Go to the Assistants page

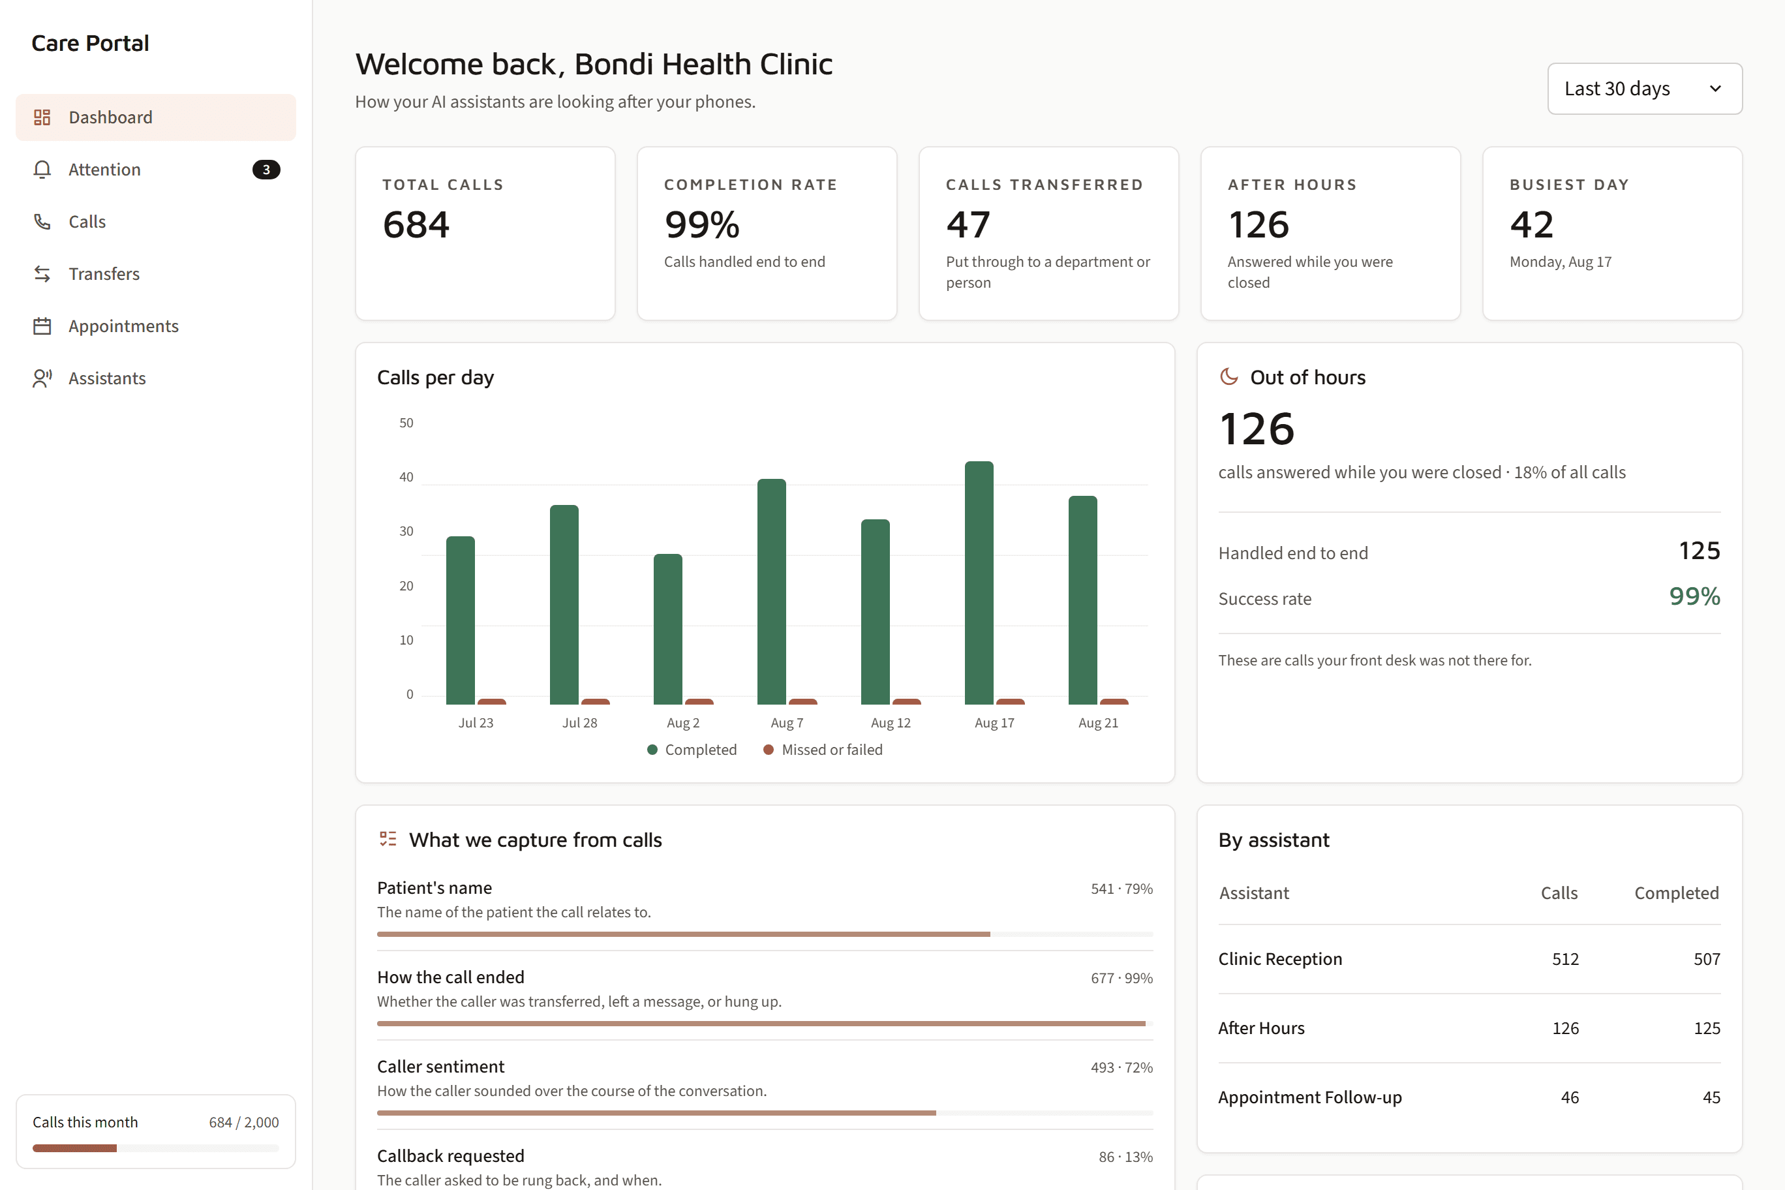point(155,378)
